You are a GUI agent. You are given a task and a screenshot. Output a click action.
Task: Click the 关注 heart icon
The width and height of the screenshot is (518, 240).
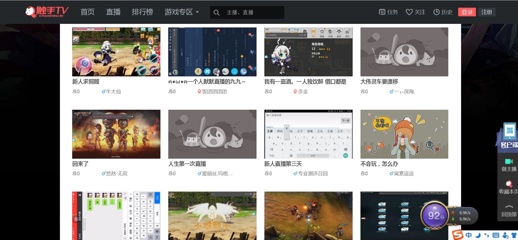409,12
